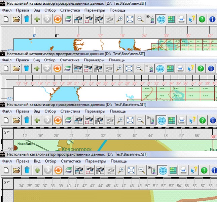
Task: Open the Файл menu in the topmost window
Action: pos(7,10)
